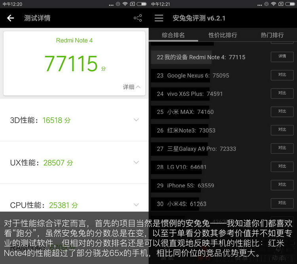Tap the WiFi icon in right status bar
The width and height of the screenshot is (297, 264).
(273, 4)
